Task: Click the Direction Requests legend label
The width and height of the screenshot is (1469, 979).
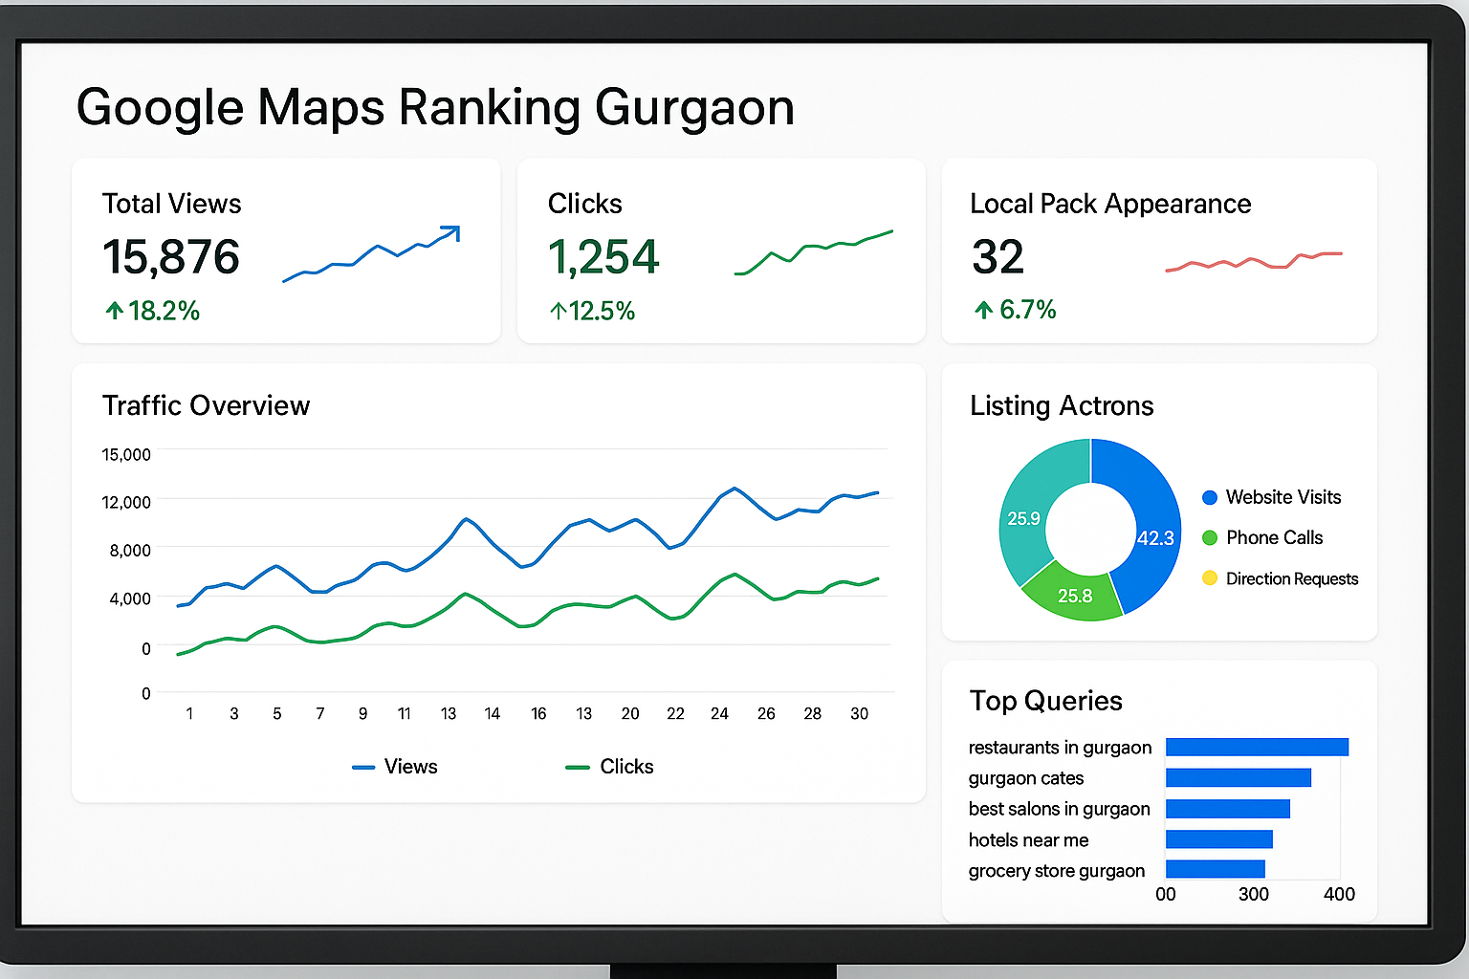Action: (1292, 578)
